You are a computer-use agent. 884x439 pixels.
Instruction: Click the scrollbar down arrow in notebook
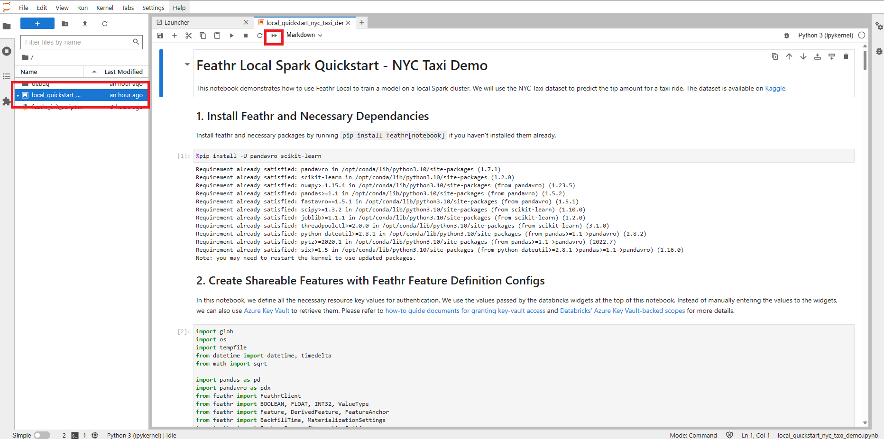(865, 423)
